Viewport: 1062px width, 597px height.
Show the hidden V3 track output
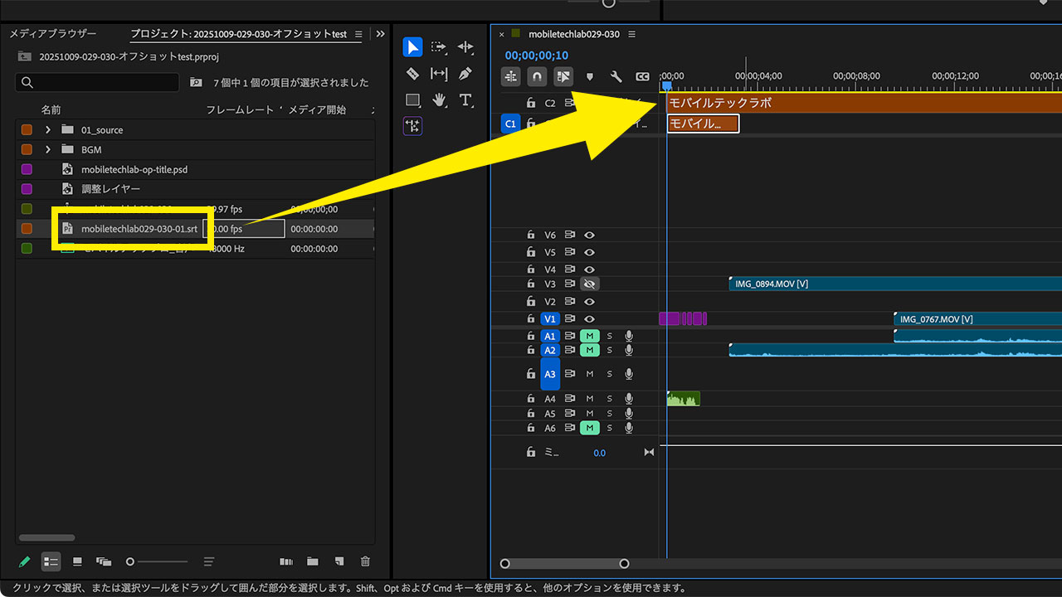[590, 284]
